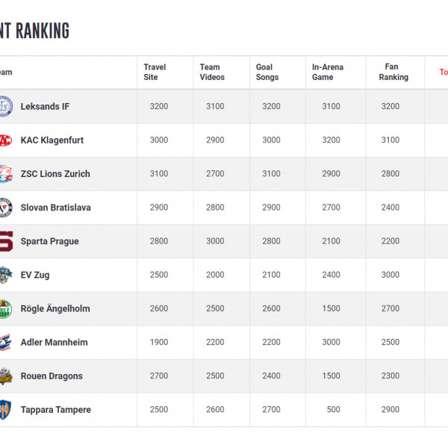Click the Adler Mannheim team logo

[x=5, y=342]
